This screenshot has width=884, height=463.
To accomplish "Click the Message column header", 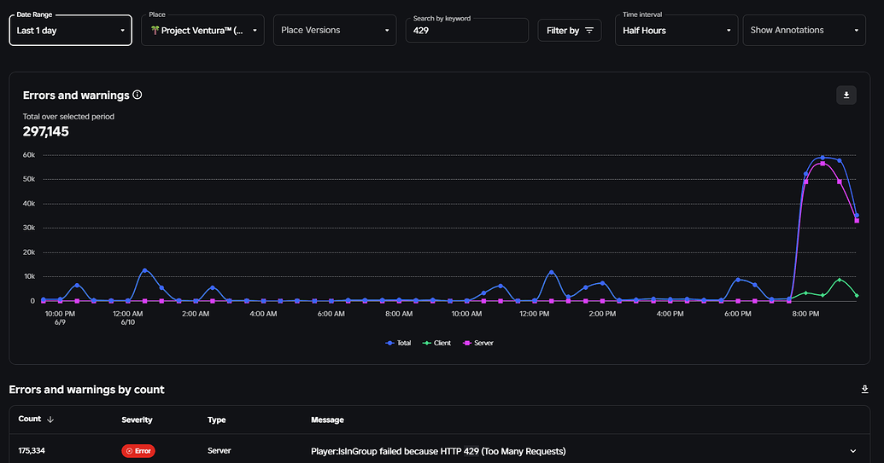I will click(x=328, y=420).
